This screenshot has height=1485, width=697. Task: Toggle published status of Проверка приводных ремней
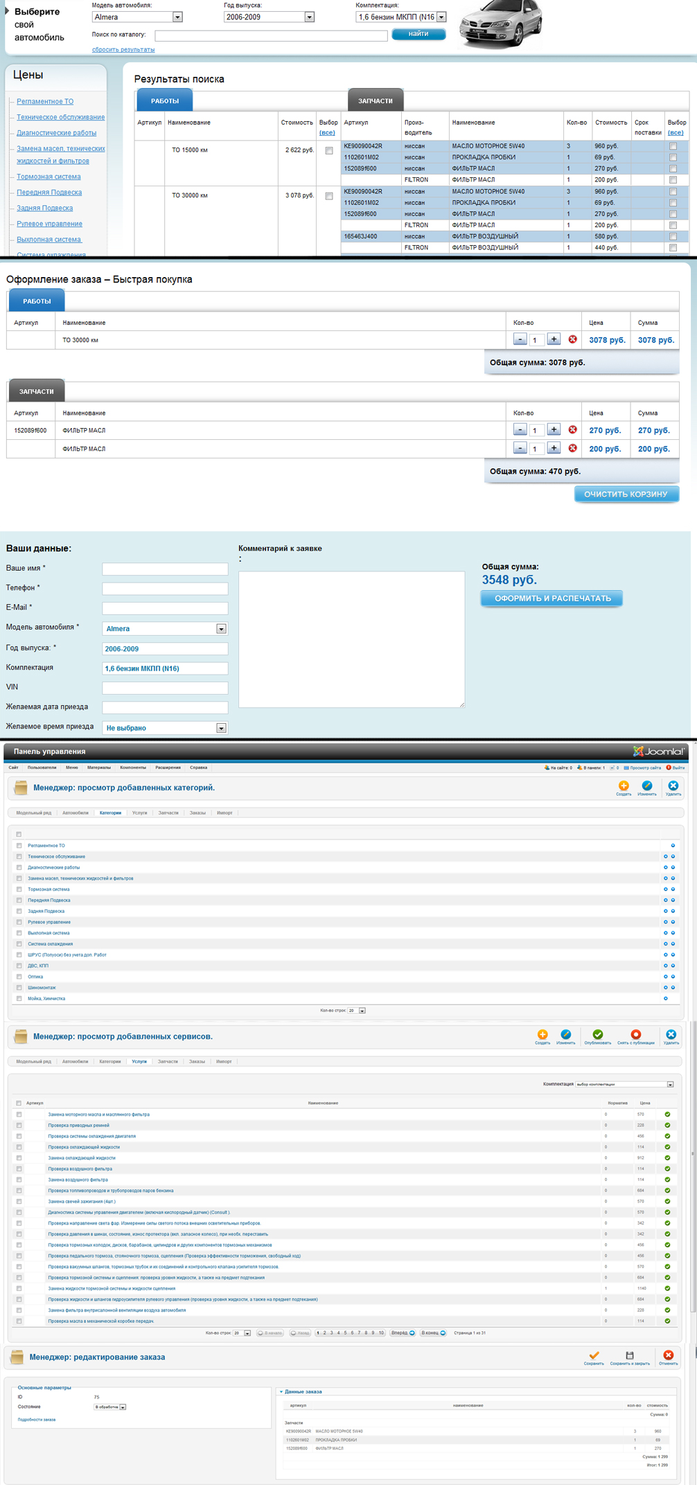[x=667, y=1126]
